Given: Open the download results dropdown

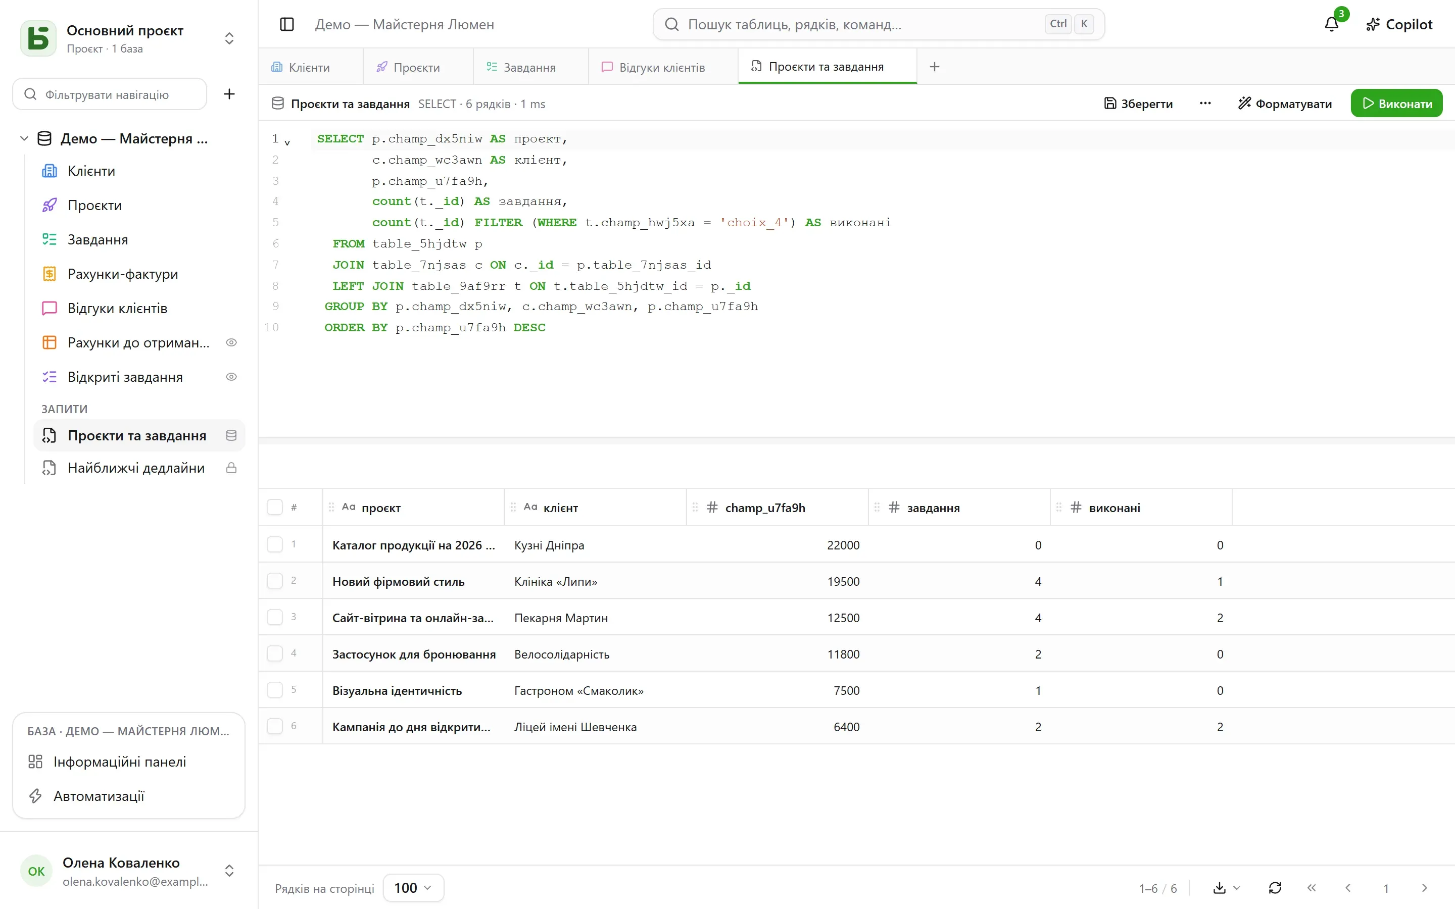Looking at the screenshot, I should point(1227,888).
